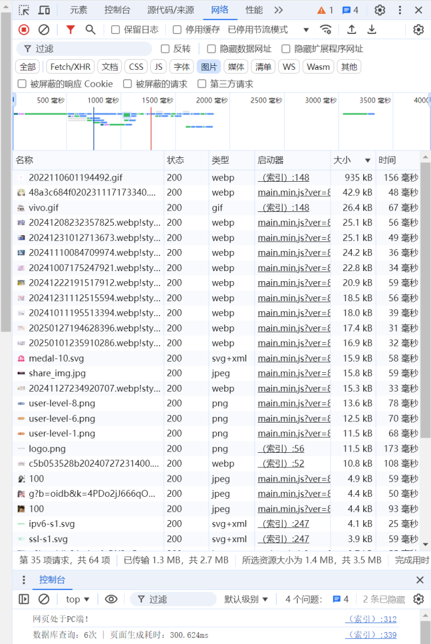Viewport: 431px width, 644px height.
Task: Check 被屏蔽的响应 Cookie checkbox
Action: click(x=22, y=84)
